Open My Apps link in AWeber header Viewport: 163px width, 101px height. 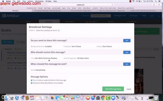134,16
